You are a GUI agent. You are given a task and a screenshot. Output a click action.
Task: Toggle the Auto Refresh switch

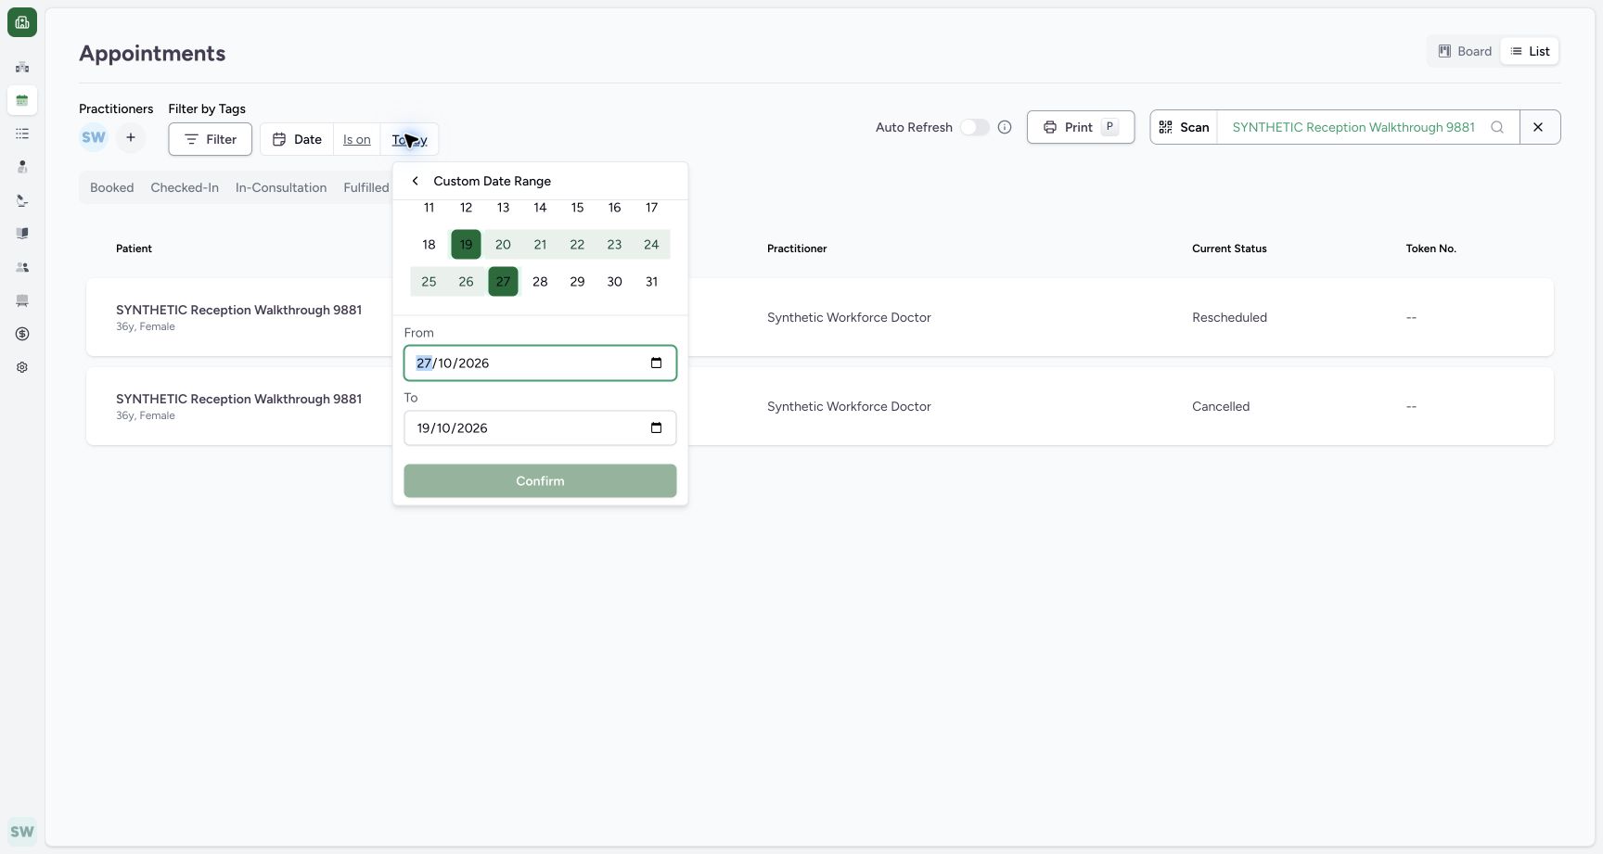(974, 127)
